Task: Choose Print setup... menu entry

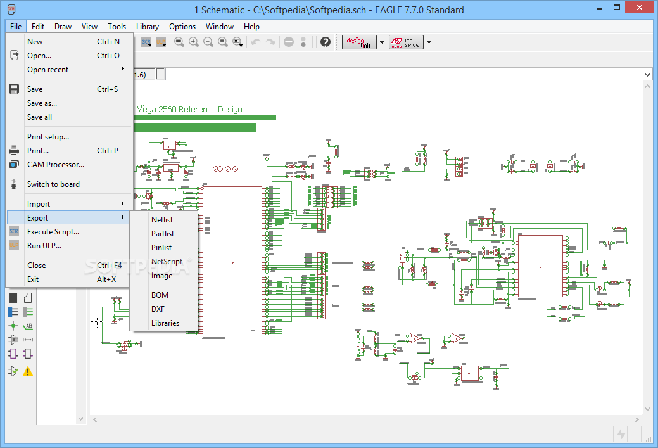Action: (x=70, y=136)
